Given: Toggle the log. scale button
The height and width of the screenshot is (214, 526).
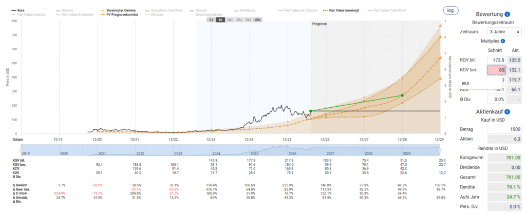Looking at the screenshot, I should 451,11.
